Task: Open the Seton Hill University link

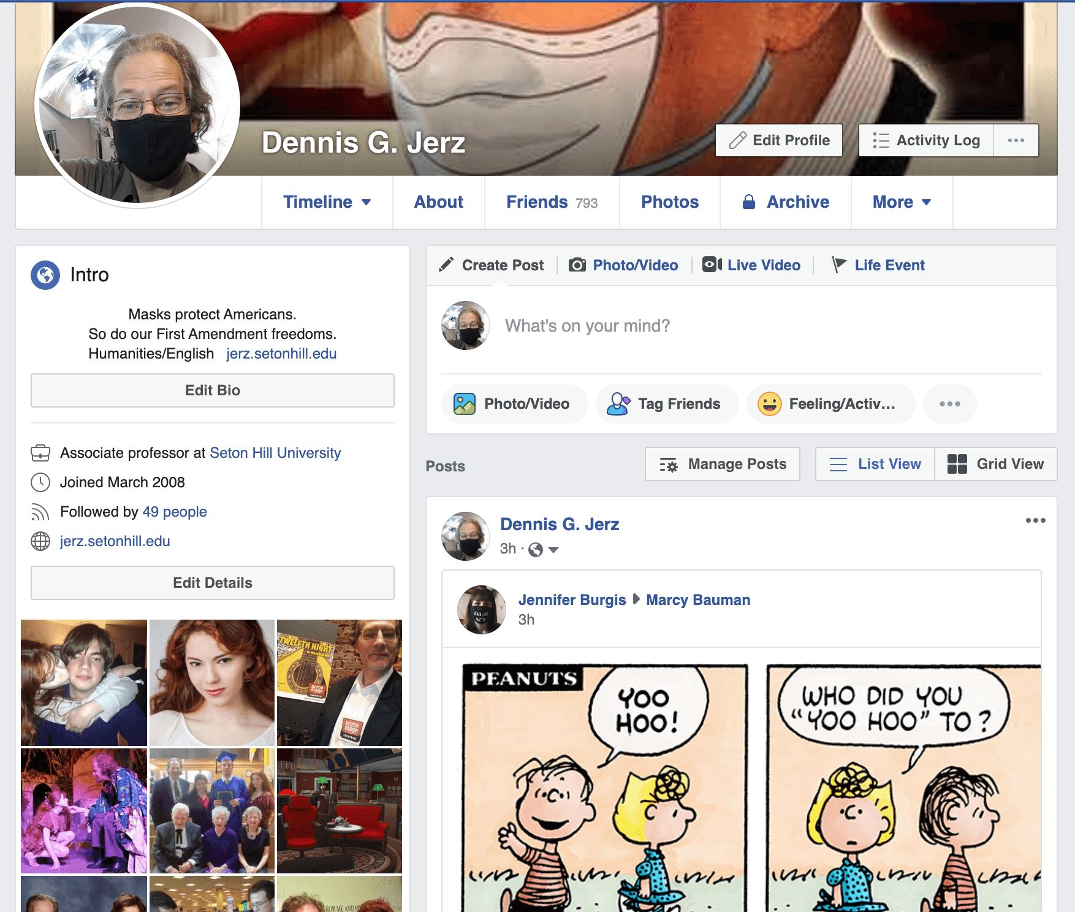Action: click(275, 453)
